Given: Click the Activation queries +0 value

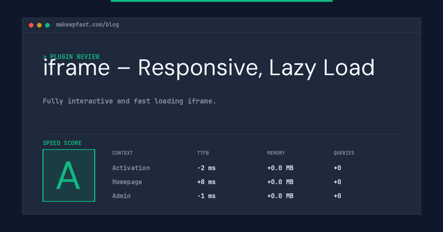Looking at the screenshot, I should pos(337,168).
